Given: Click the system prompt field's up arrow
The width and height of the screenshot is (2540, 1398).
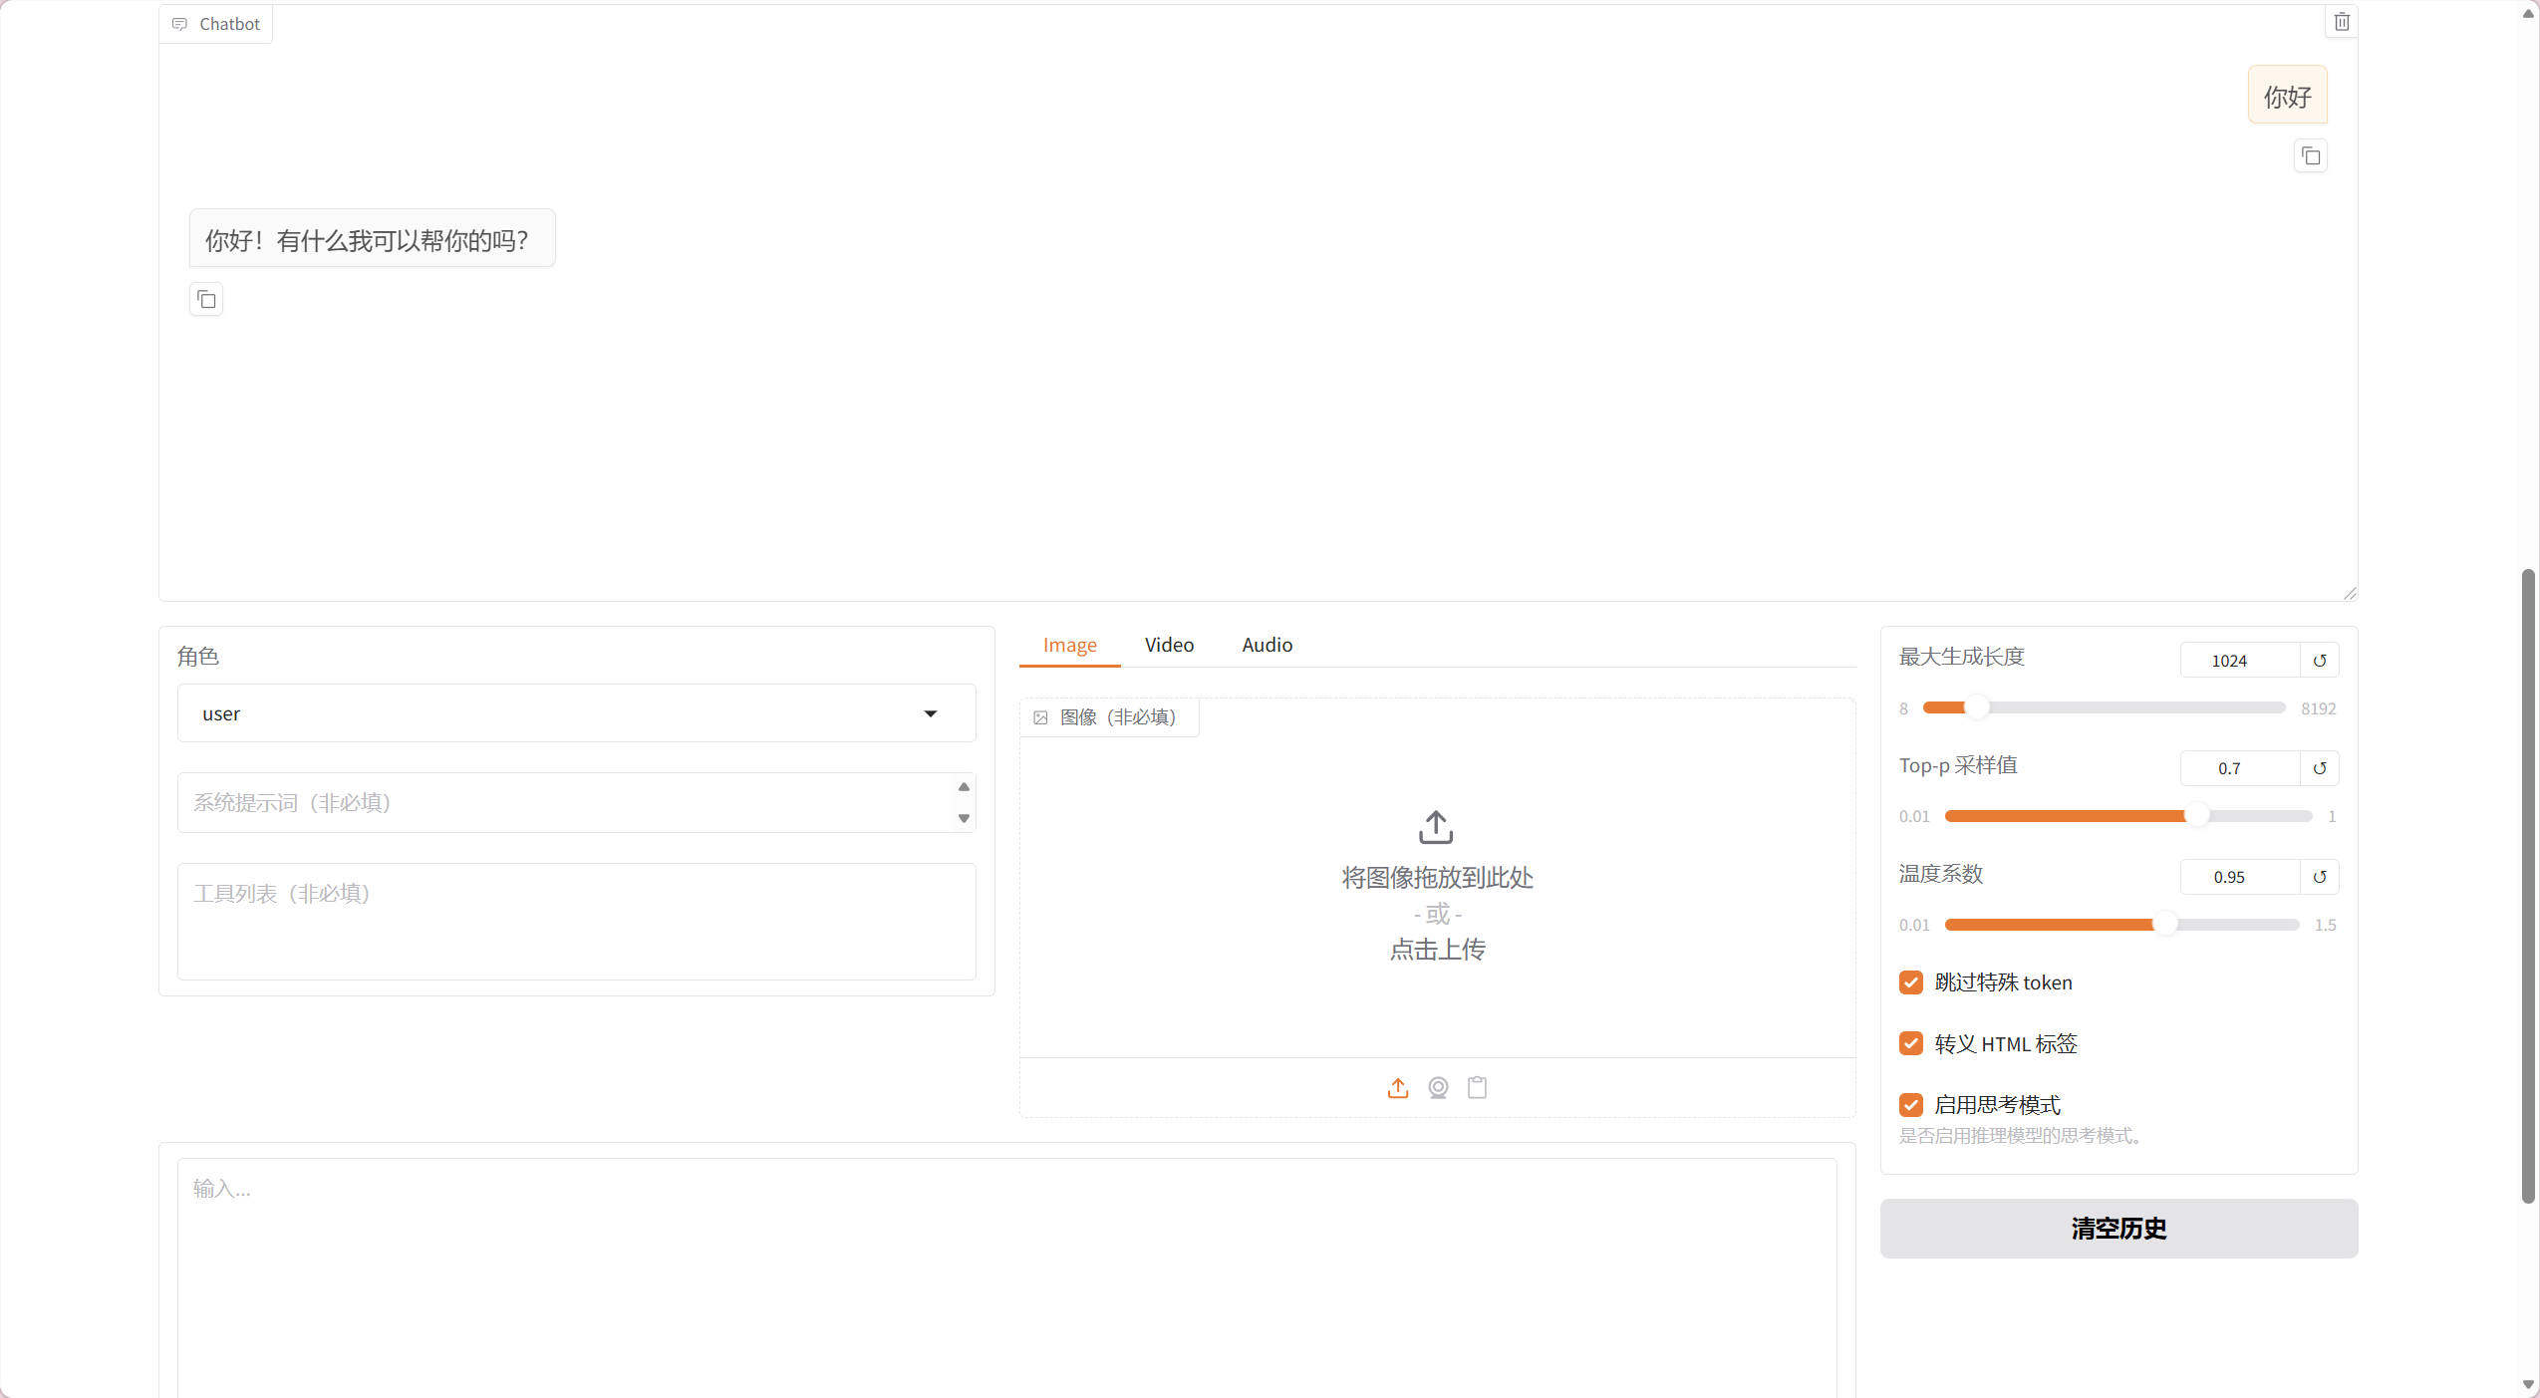Looking at the screenshot, I should click(964, 787).
